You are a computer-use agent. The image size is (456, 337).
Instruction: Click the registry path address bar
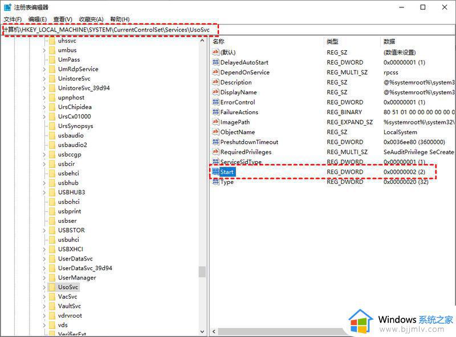[227, 30]
